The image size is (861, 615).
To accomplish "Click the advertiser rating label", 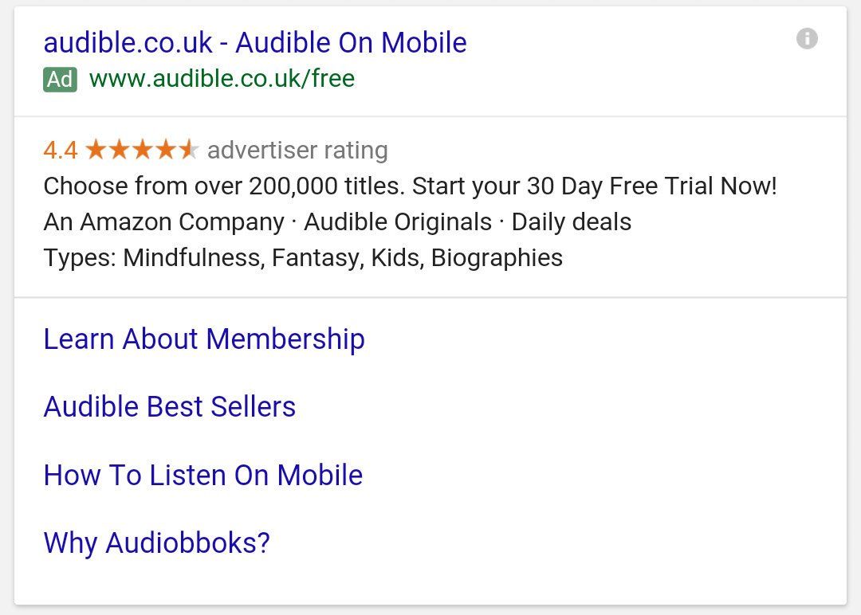I will click(297, 150).
